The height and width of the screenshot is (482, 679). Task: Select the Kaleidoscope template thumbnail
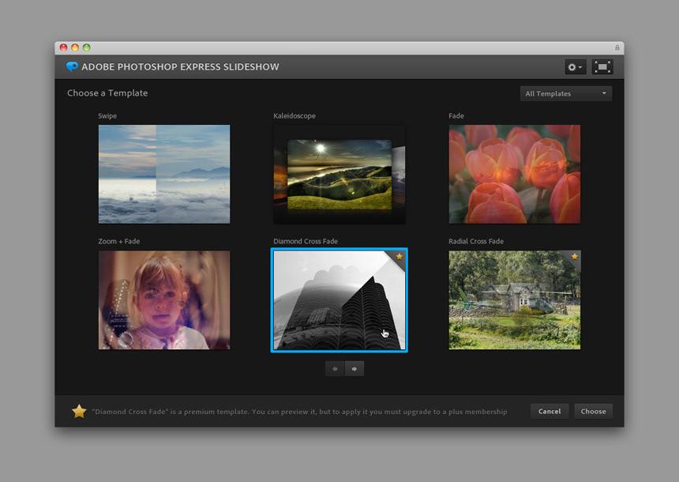(x=339, y=175)
